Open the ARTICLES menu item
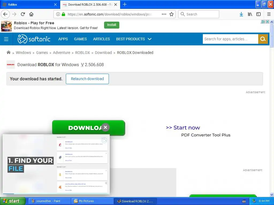The image size is (274, 205). (101, 39)
